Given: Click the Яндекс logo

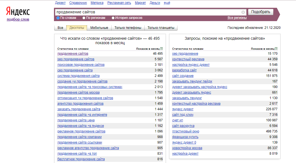Looking at the screenshot, I should (x=18, y=12).
